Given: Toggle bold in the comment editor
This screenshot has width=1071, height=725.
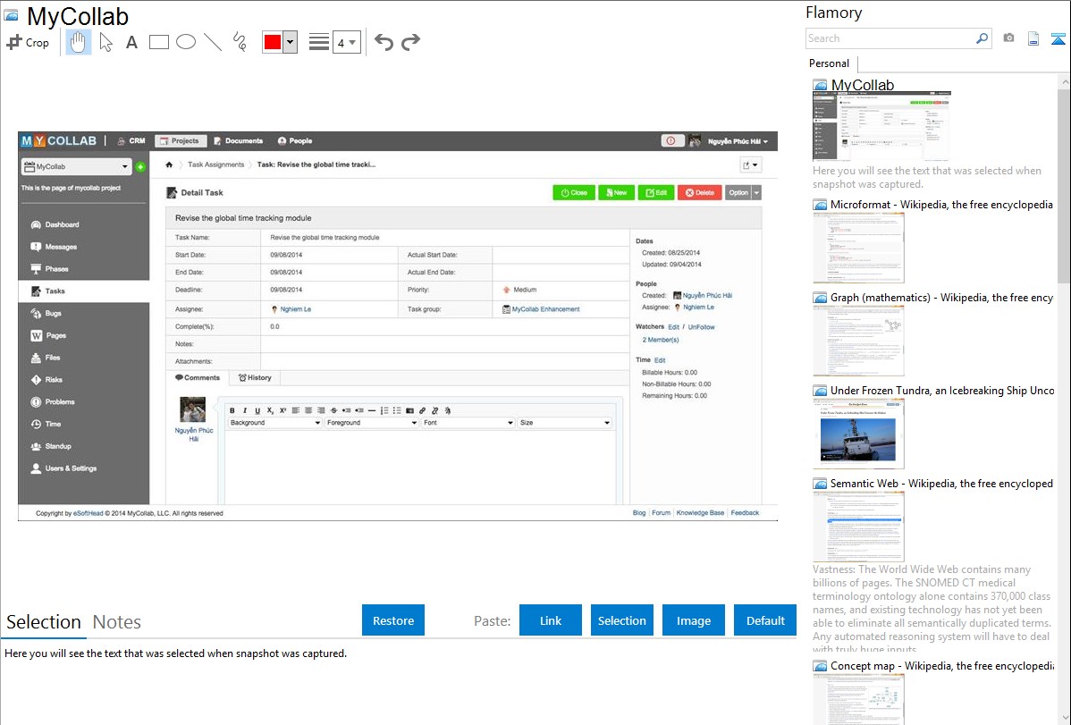Looking at the screenshot, I should click(x=232, y=410).
